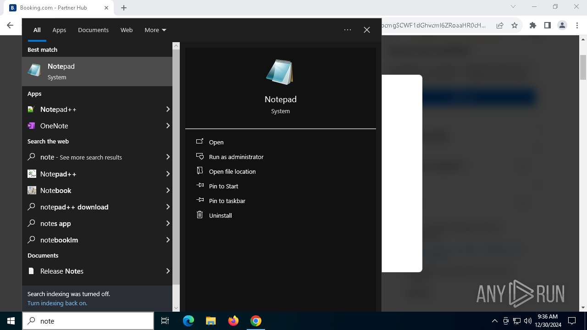Click the search icon beside 'notes app'

click(x=31, y=223)
